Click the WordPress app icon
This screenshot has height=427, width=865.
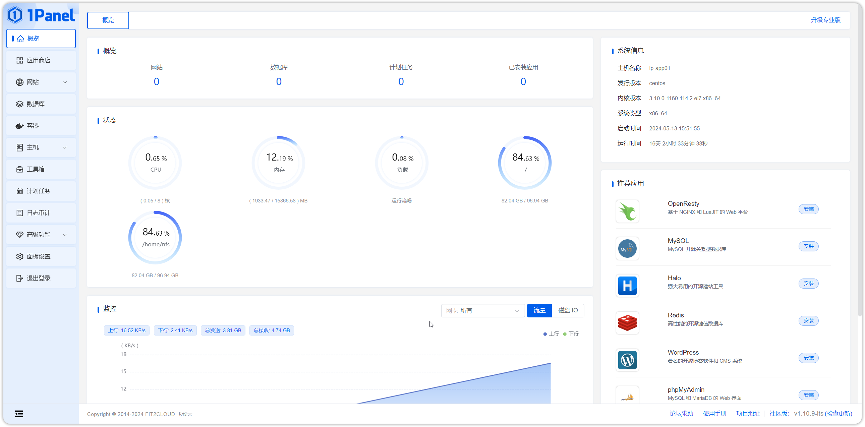click(x=627, y=360)
